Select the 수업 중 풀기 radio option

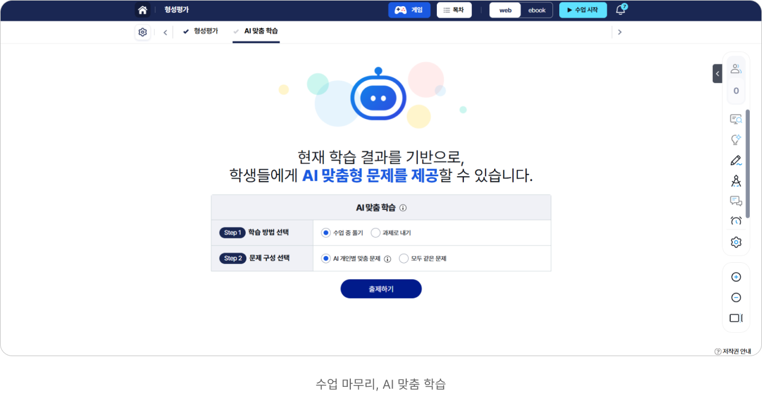click(x=326, y=233)
